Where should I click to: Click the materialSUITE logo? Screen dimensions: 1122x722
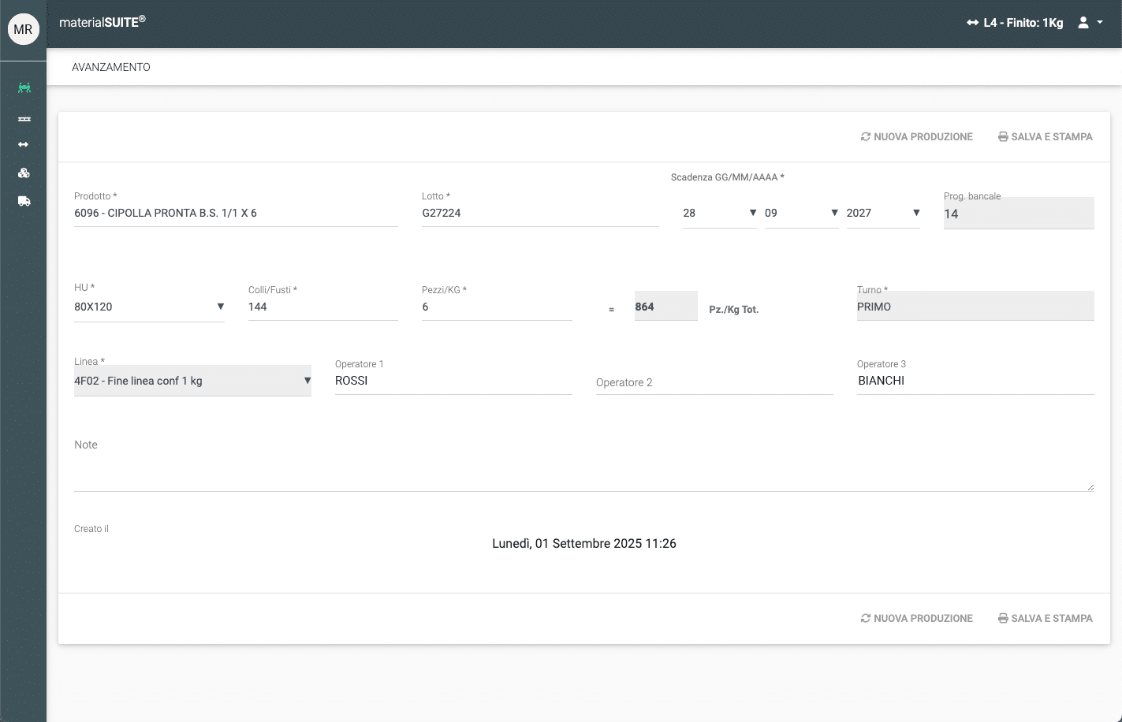click(103, 22)
